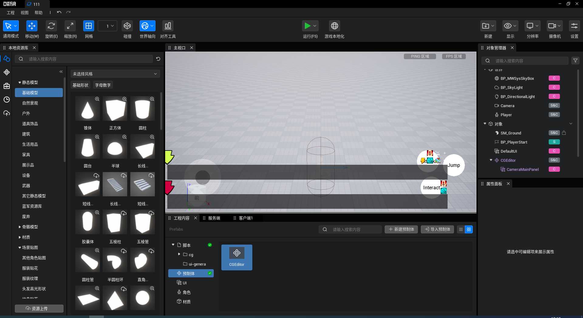This screenshot has width=583, height=318.
Task: Click the object manager search field
Action: (525, 61)
